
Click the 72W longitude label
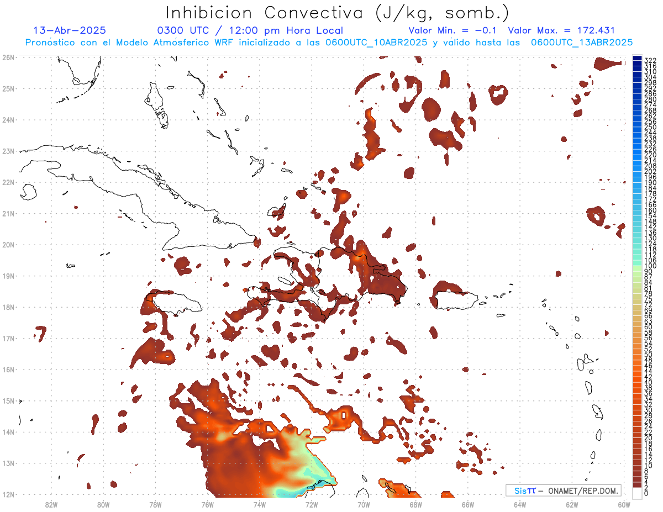click(x=311, y=504)
